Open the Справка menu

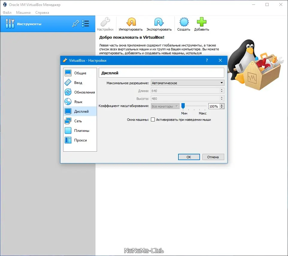tap(42, 13)
